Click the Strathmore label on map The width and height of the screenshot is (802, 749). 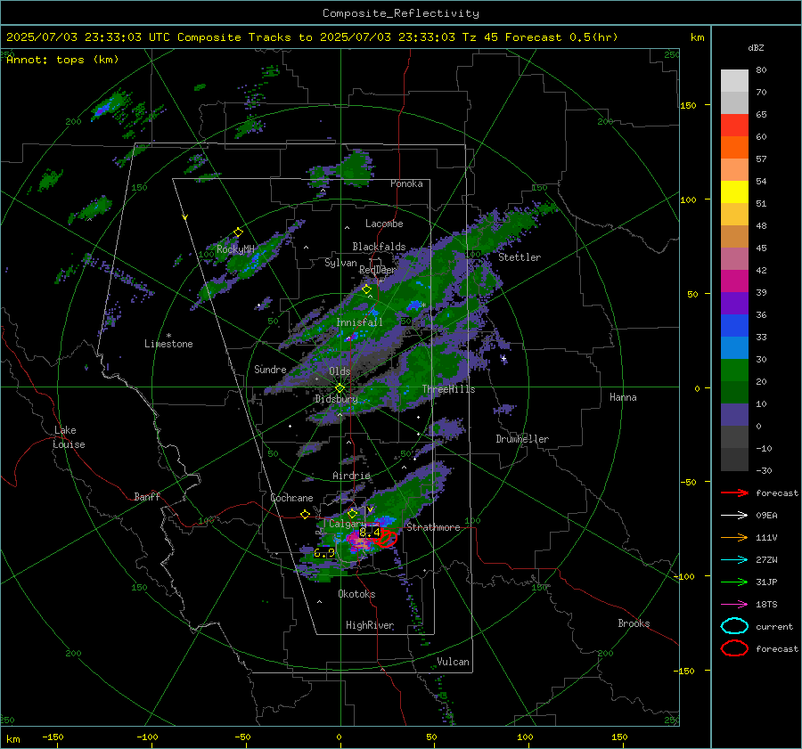pyautogui.click(x=433, y=527)
